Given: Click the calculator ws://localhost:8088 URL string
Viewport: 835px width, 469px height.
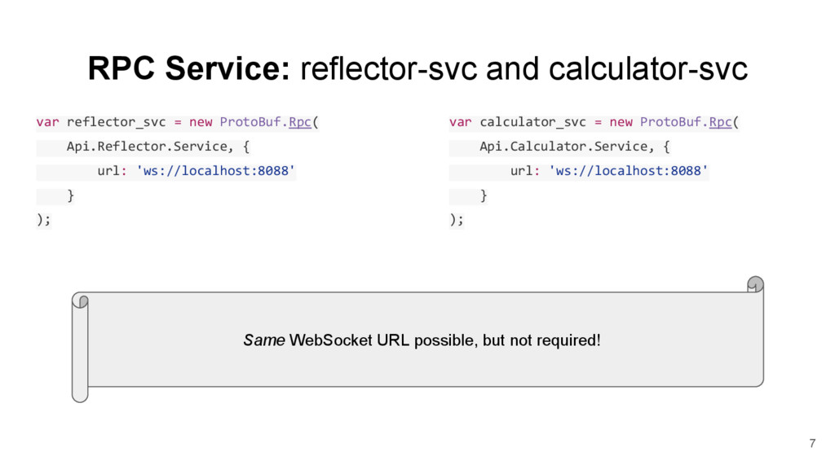Looking at the screenshot, I should 629,171.
